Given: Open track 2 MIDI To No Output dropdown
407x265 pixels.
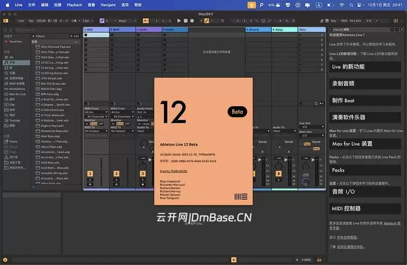Looking at the screenshot, I should pos(122,131).
